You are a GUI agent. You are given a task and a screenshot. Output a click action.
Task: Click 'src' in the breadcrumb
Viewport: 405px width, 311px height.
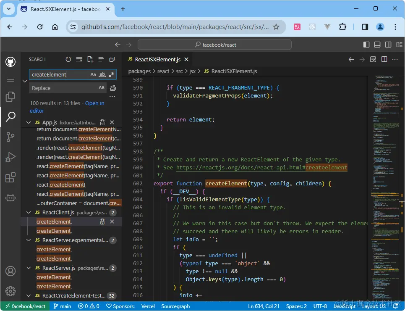pos(179,71)
